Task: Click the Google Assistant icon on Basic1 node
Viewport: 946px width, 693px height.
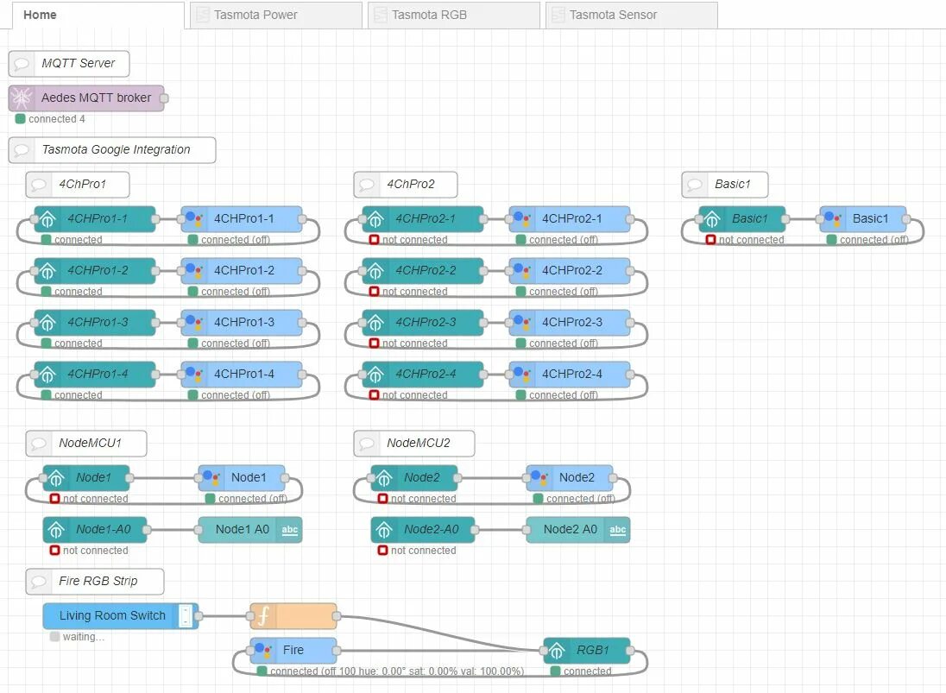Action: click(x=831, y=218)
